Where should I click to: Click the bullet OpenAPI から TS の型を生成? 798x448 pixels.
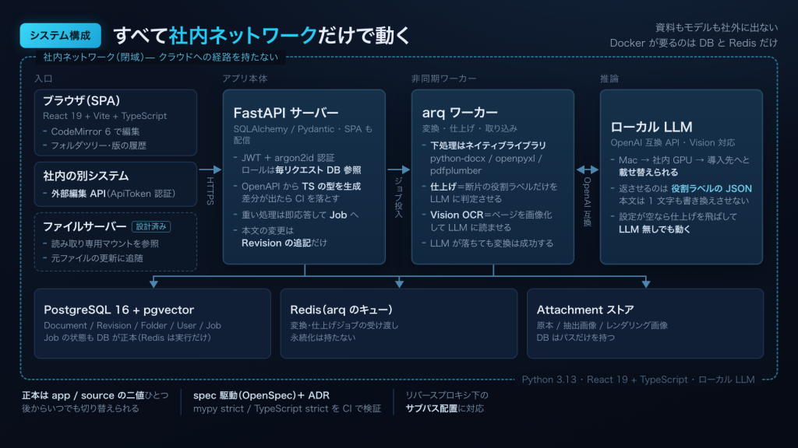(x=302, y=187)
